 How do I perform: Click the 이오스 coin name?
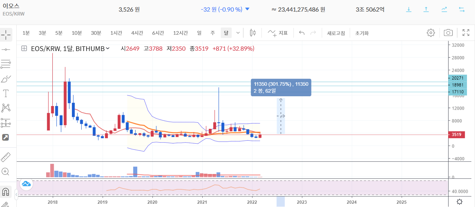tap(11, 6)
